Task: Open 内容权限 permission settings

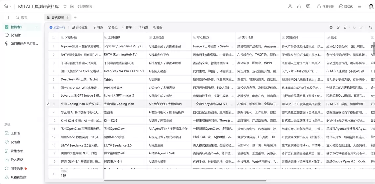Action: coord(326,6)
